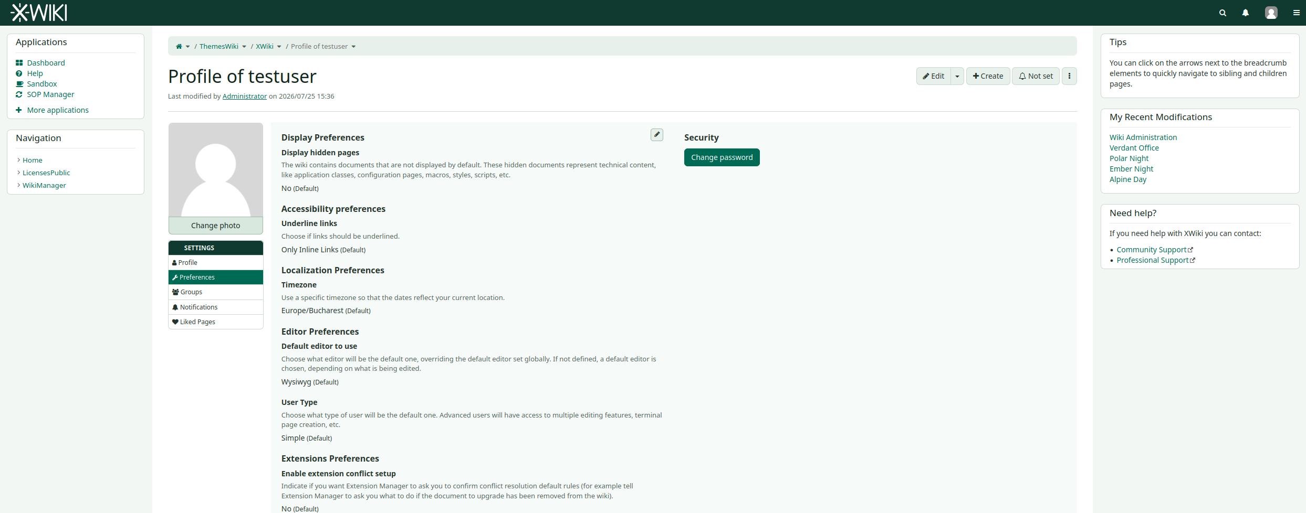Open the SOP Manager link
This screenshot has width=1306, height=513.
coord(51,94)
